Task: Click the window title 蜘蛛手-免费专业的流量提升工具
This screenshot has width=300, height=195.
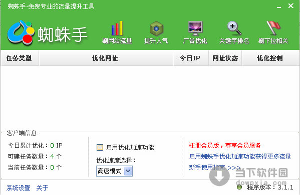Action: pyautogui.click(x=51, y=6)
